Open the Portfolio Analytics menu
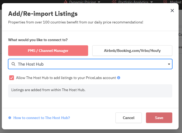 133,2
